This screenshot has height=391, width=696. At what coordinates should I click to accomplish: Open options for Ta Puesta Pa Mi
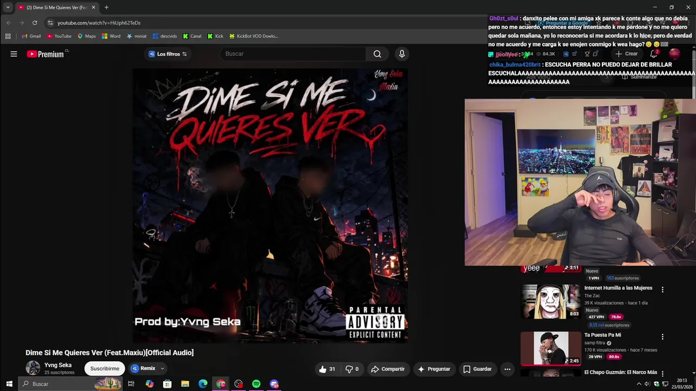tap(662, 337)
